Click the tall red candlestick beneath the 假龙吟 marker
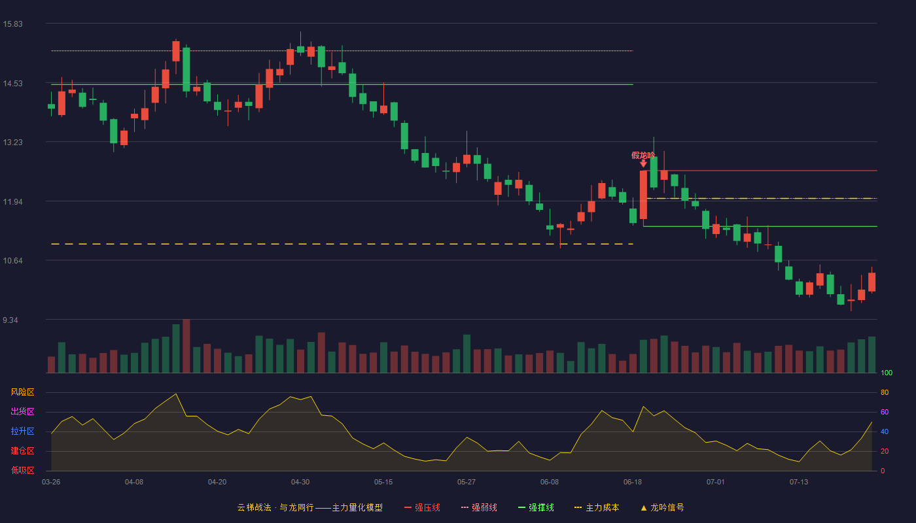 pos(643,195)
